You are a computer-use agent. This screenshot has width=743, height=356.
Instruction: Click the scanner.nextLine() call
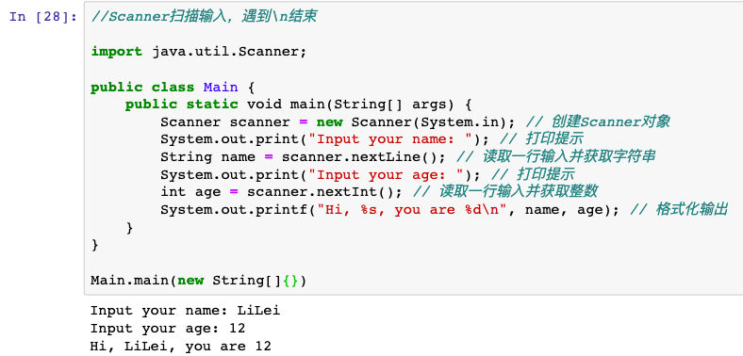click(364, 156)
